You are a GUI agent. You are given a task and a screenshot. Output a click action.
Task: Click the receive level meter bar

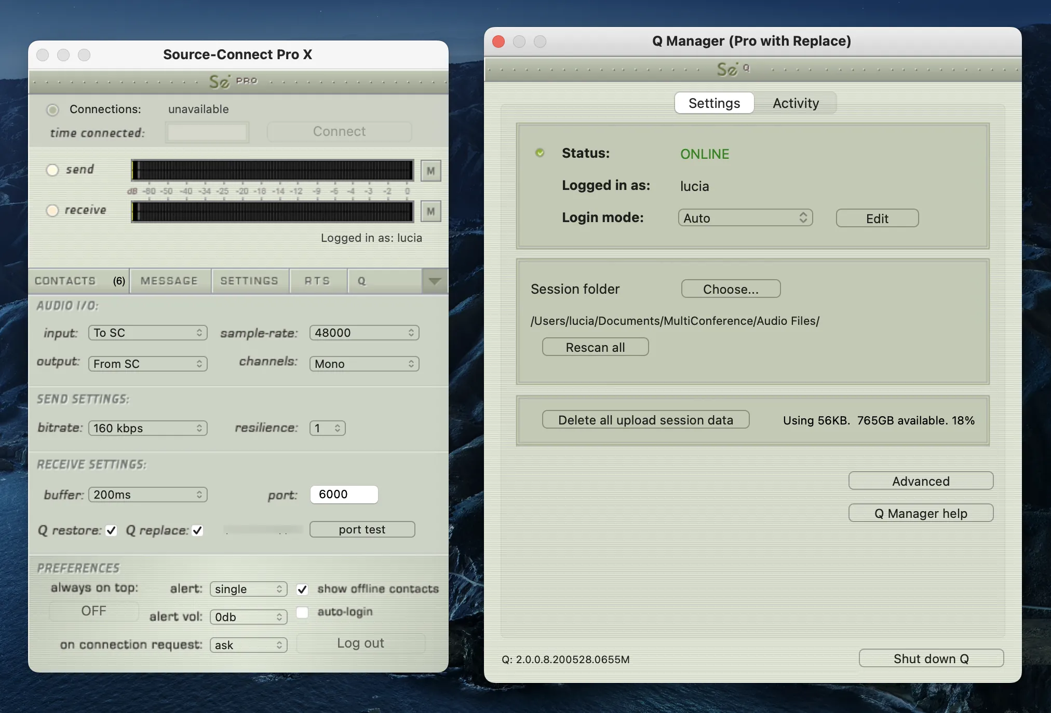pyautogui.click(x=273, y=211)
